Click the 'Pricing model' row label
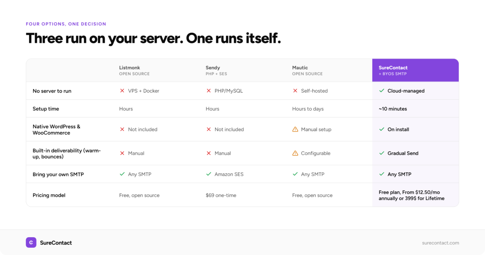485x255 pixels. [49, 195]
